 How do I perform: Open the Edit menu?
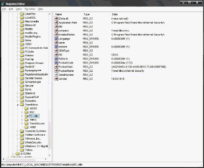[x=11, y=9]
